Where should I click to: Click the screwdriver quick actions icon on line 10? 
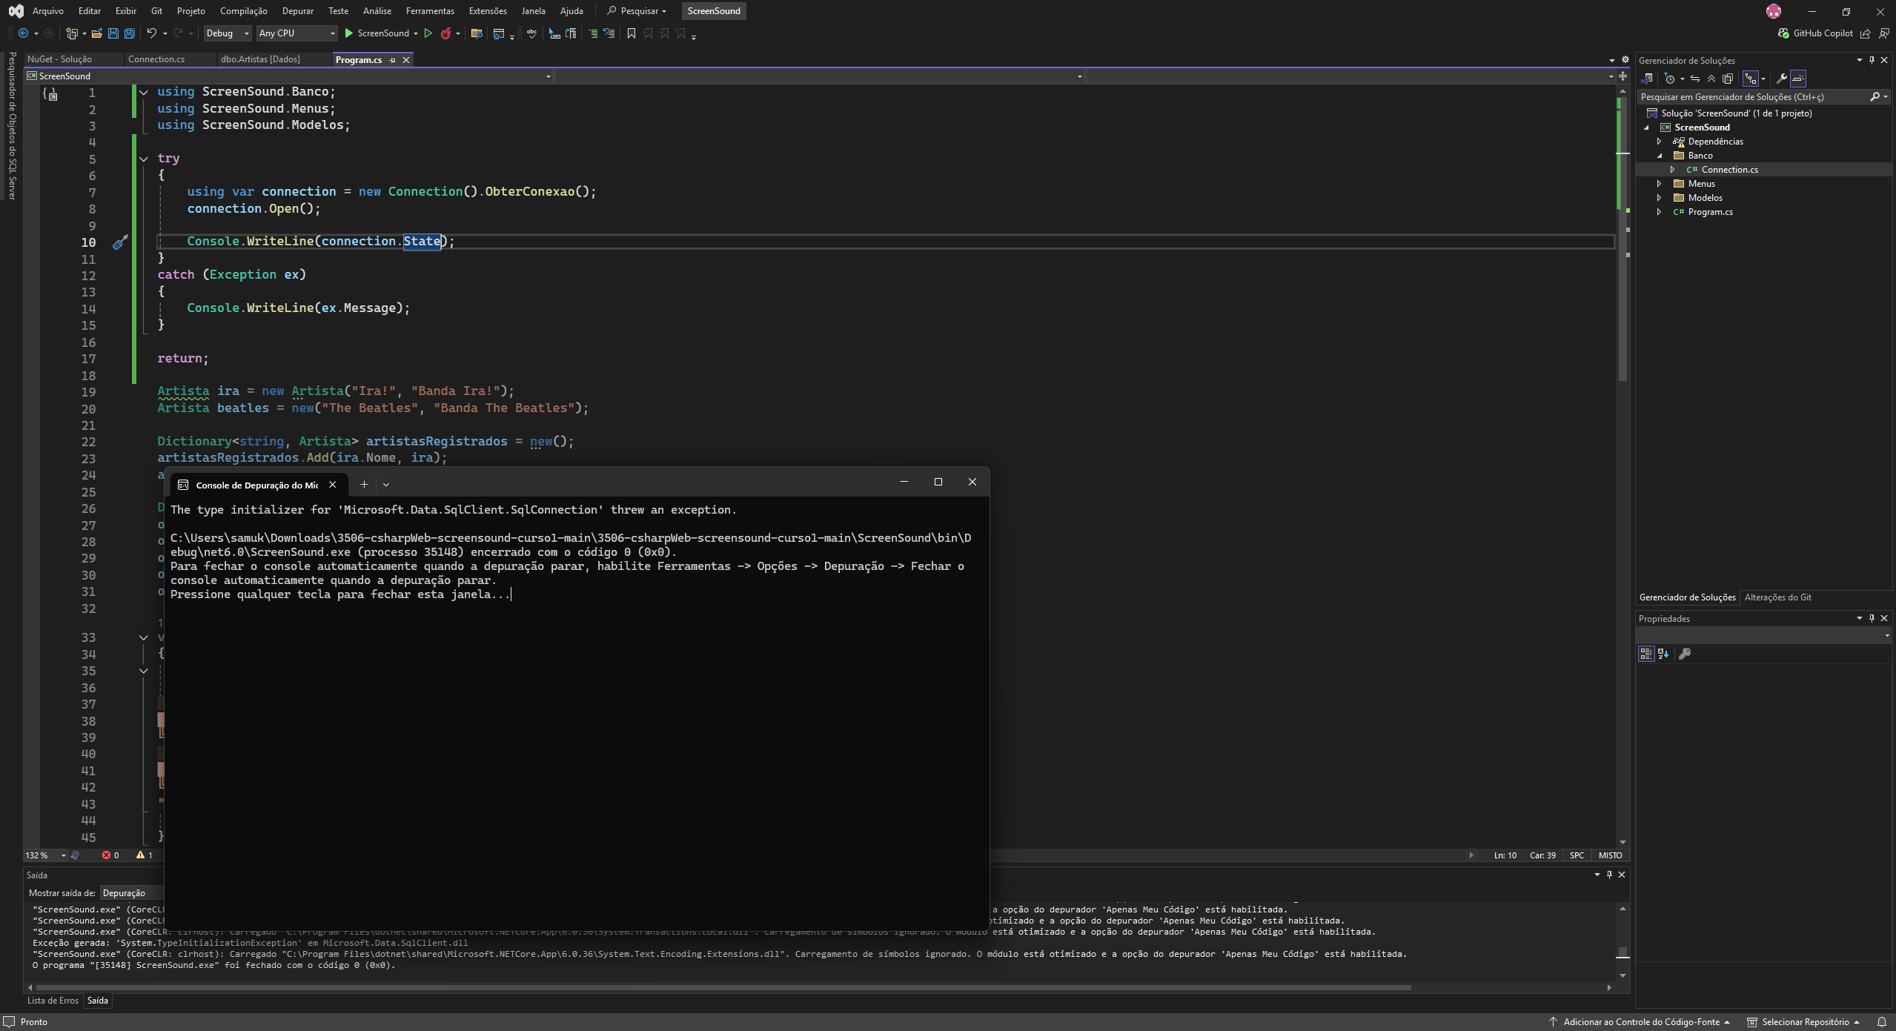120,242
